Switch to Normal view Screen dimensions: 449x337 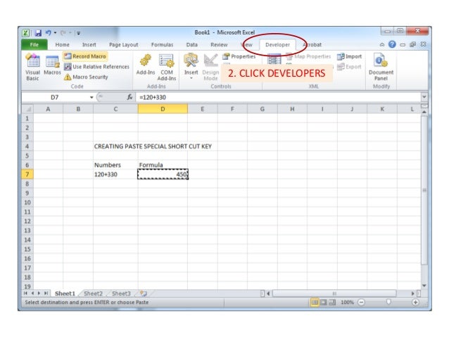pos(315,302)
